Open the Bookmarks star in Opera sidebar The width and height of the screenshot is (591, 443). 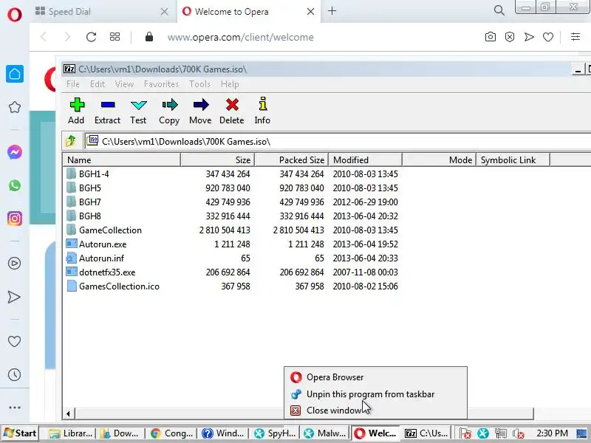tap(15, 107)
